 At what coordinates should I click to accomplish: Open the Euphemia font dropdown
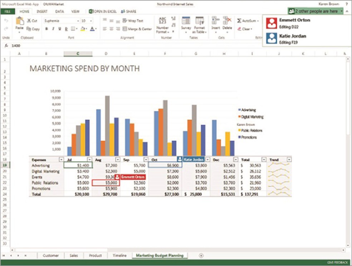[x=78, y=20]
